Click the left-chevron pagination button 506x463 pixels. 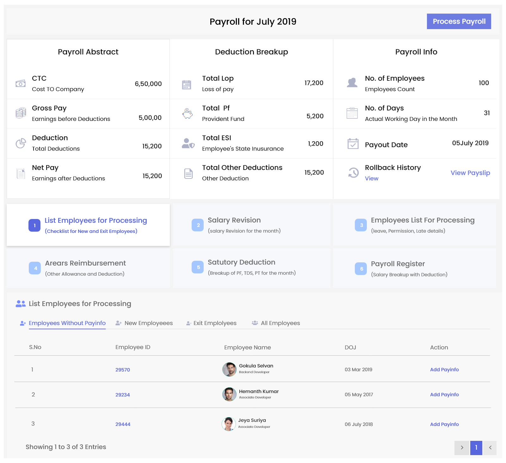(x=490, y=448)
